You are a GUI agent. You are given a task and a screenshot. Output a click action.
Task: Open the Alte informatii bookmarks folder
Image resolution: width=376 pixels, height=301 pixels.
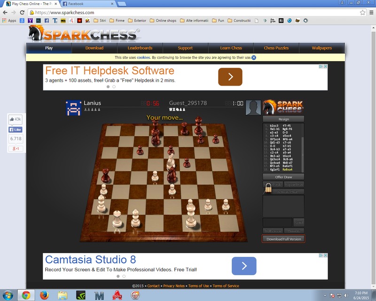coord(194,21)
